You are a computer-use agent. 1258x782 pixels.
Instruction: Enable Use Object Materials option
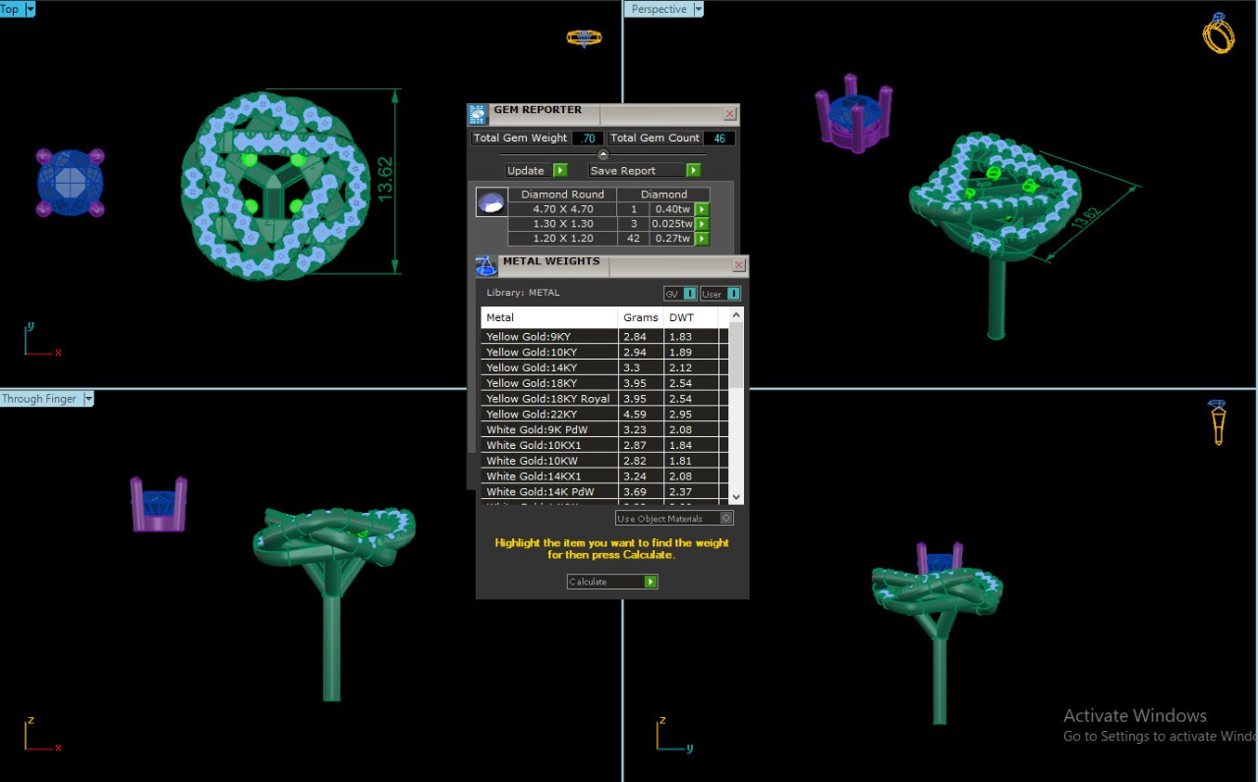[726, 518]
